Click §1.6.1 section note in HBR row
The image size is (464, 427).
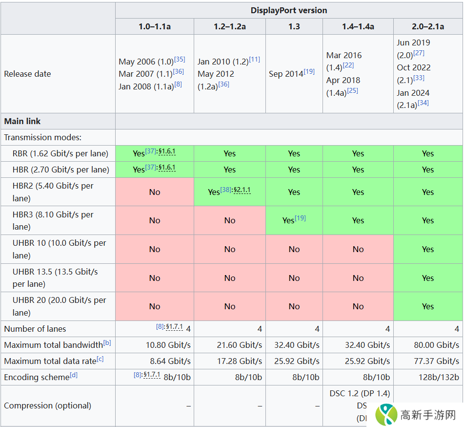tap(167, 168)
